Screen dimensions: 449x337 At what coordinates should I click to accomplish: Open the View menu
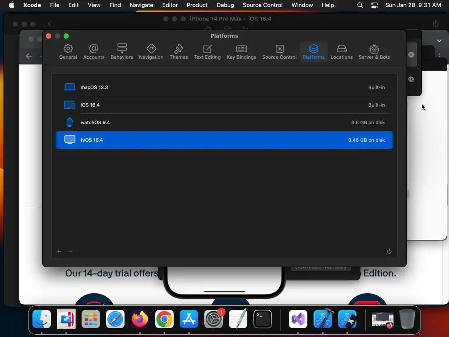coord(94,5)
